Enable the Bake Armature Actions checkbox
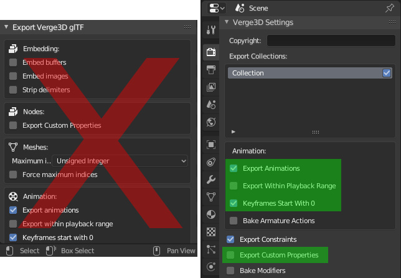The width and height of the screenshot is (401, 278). point(234,221)
